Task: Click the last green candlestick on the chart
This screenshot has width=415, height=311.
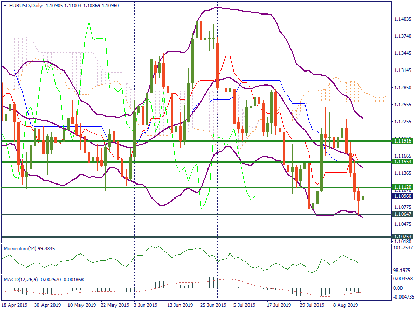Action: coord(363,197)
